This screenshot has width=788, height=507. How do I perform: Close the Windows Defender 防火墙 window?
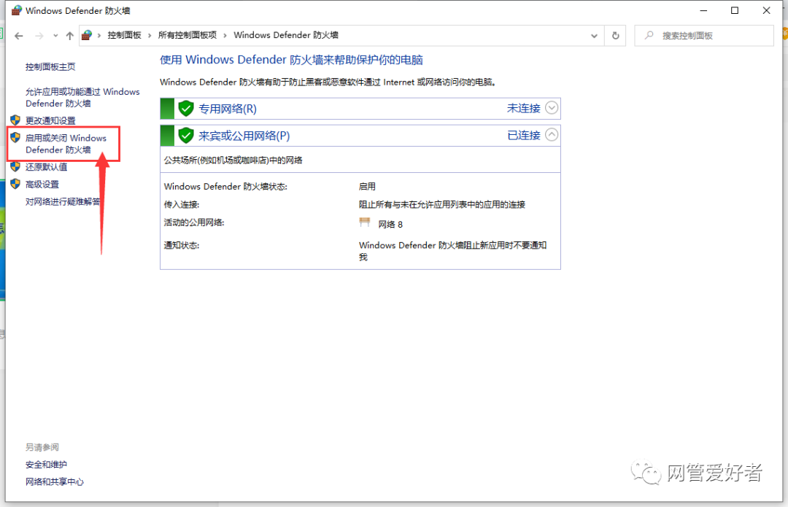[766, 10]
